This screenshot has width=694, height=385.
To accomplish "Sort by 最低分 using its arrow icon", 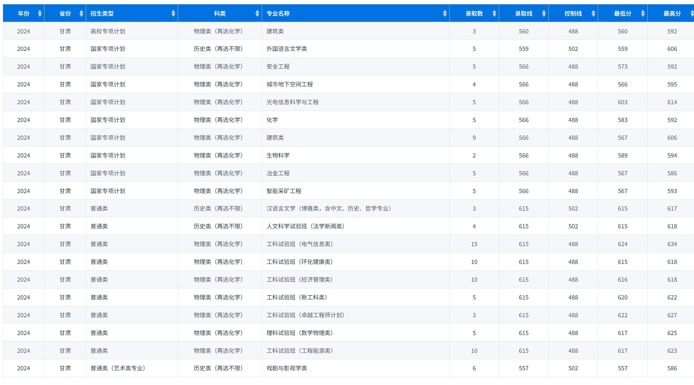I will tap(643, 13).
